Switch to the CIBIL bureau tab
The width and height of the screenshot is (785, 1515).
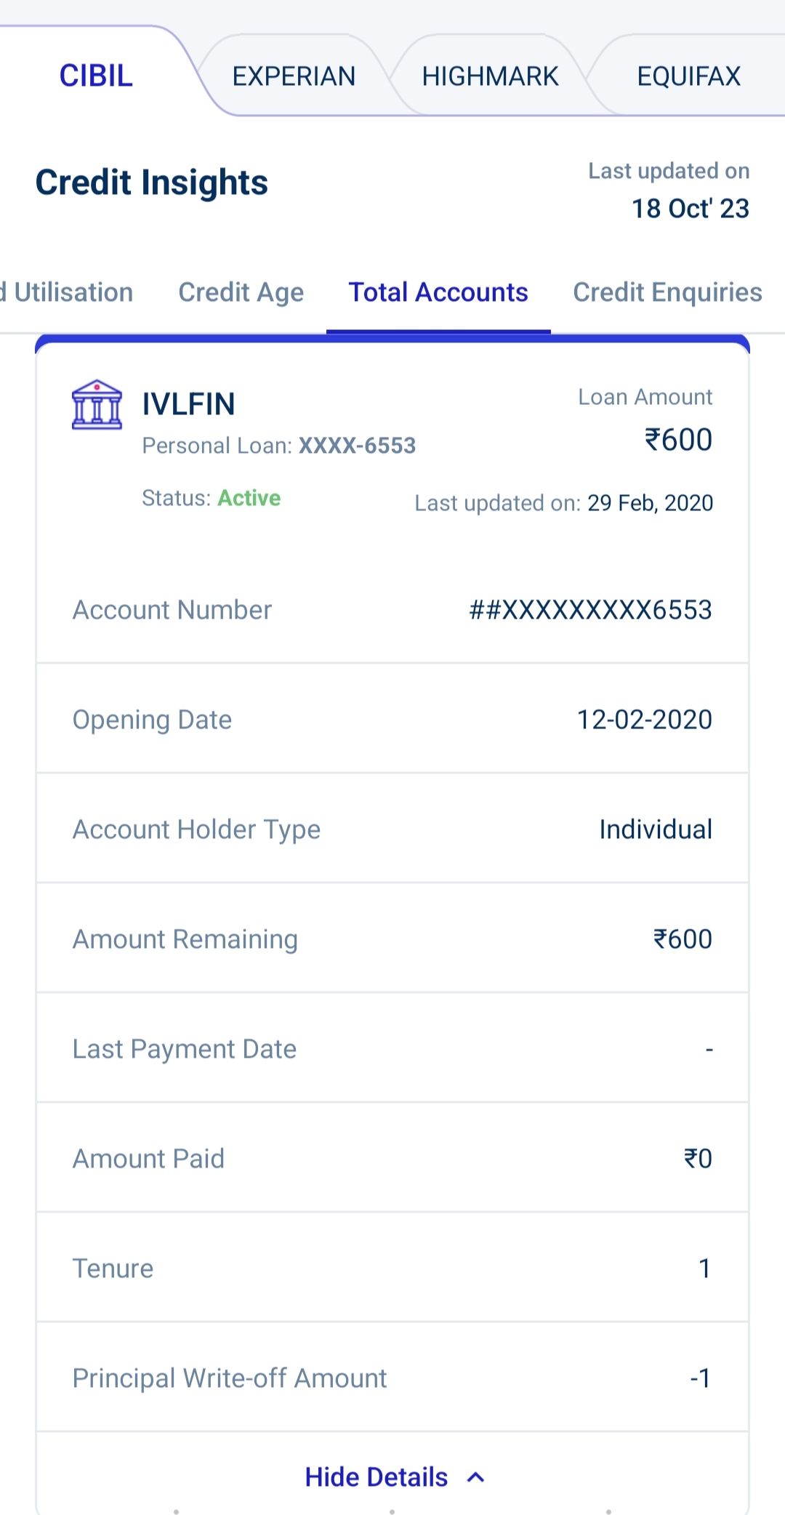[x=96, y=76]
